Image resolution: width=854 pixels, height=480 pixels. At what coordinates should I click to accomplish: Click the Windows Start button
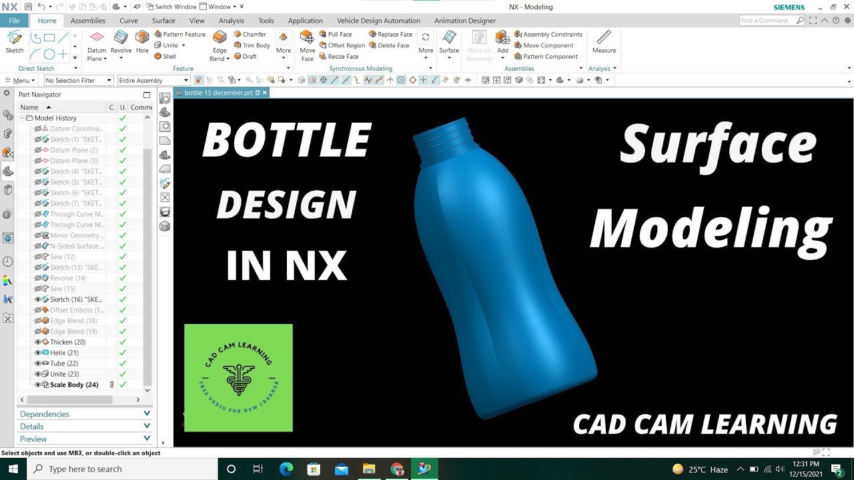coord(13,469)
